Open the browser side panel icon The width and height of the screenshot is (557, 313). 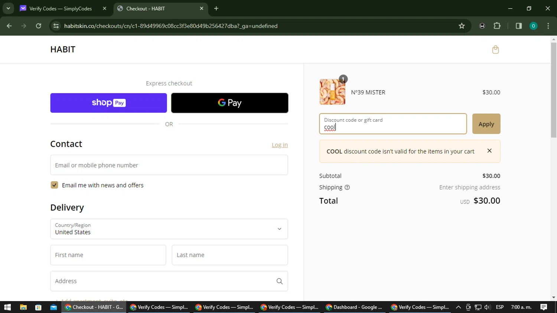click(x=519, y=26)
